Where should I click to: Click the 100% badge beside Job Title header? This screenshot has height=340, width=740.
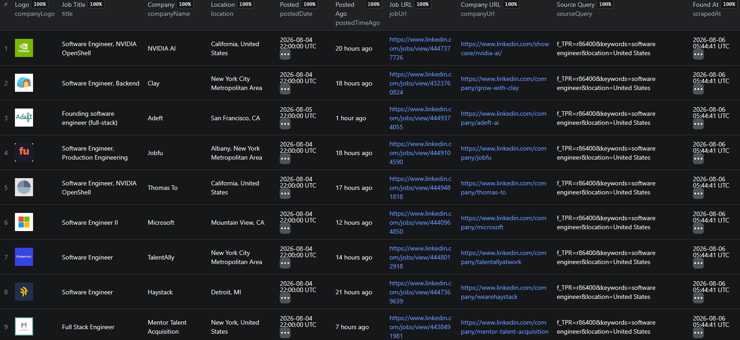96,5
